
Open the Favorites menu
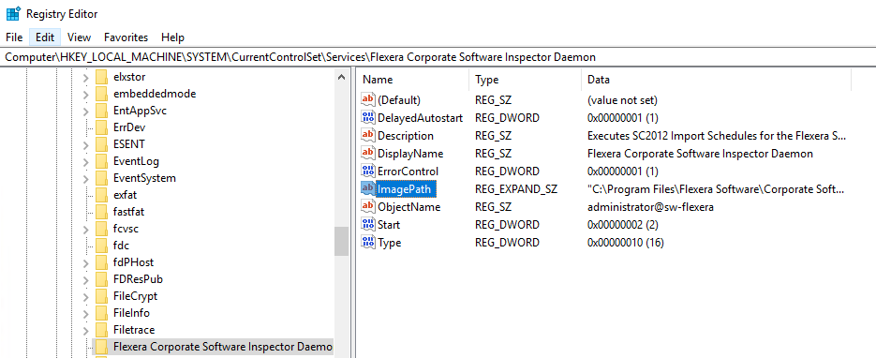(126, 37)
